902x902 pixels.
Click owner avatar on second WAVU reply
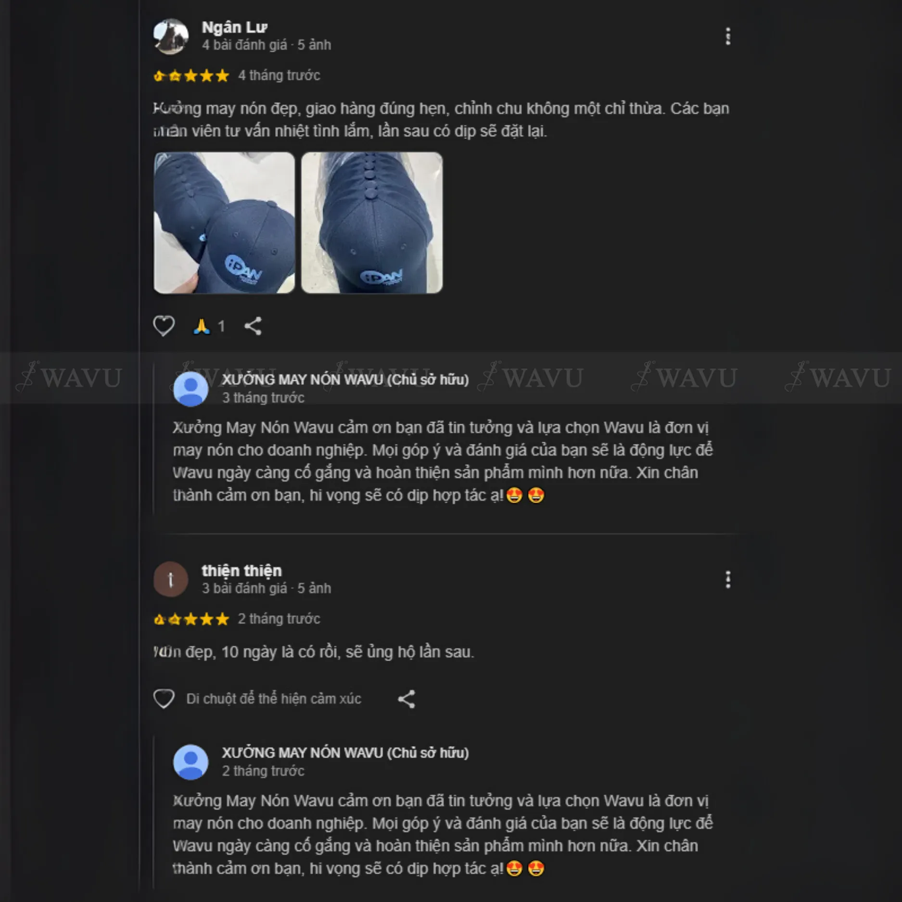(x=191, y=762)
